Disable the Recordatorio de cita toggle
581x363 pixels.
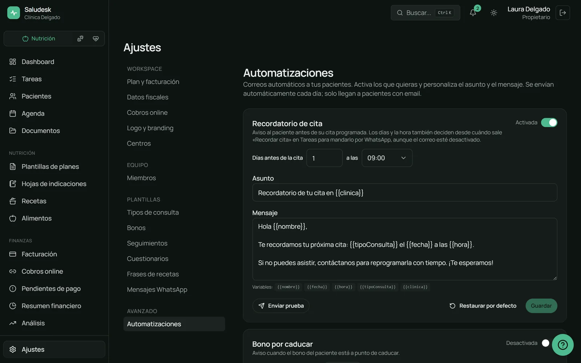[x=549, y=123]
